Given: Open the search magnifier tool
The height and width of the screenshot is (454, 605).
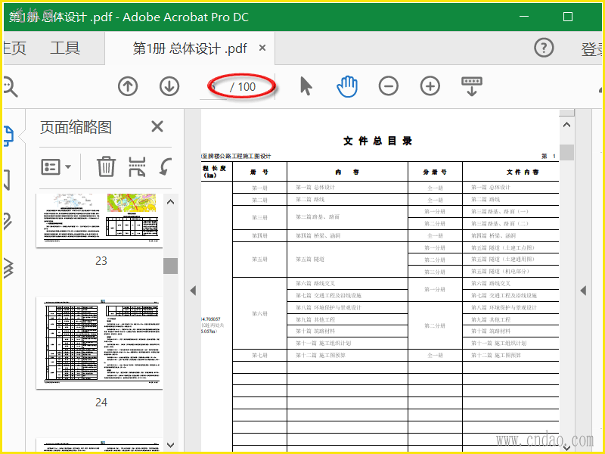Looking at the screenshot, I should point(10,86).
